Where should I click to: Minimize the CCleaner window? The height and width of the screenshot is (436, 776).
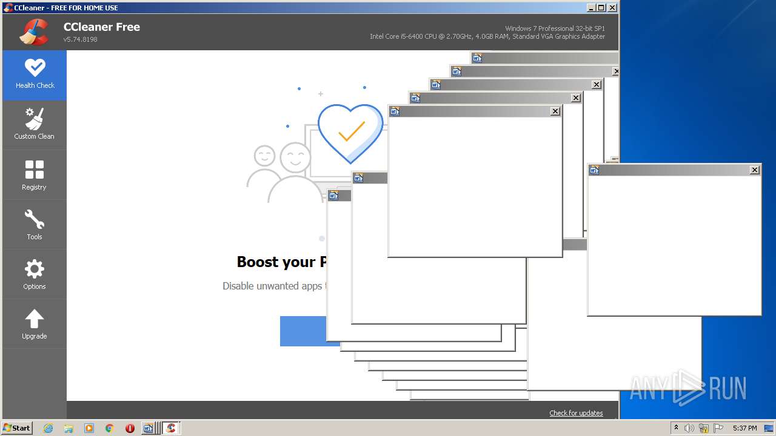click(591, 8)
